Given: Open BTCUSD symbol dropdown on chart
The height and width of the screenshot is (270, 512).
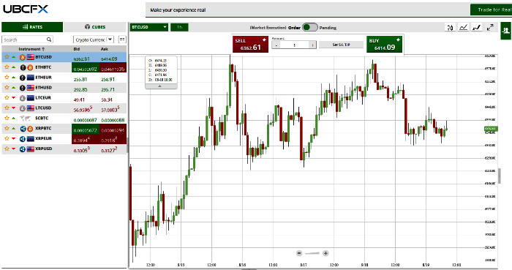Looking at the screenshot, I should click(149, 27).
